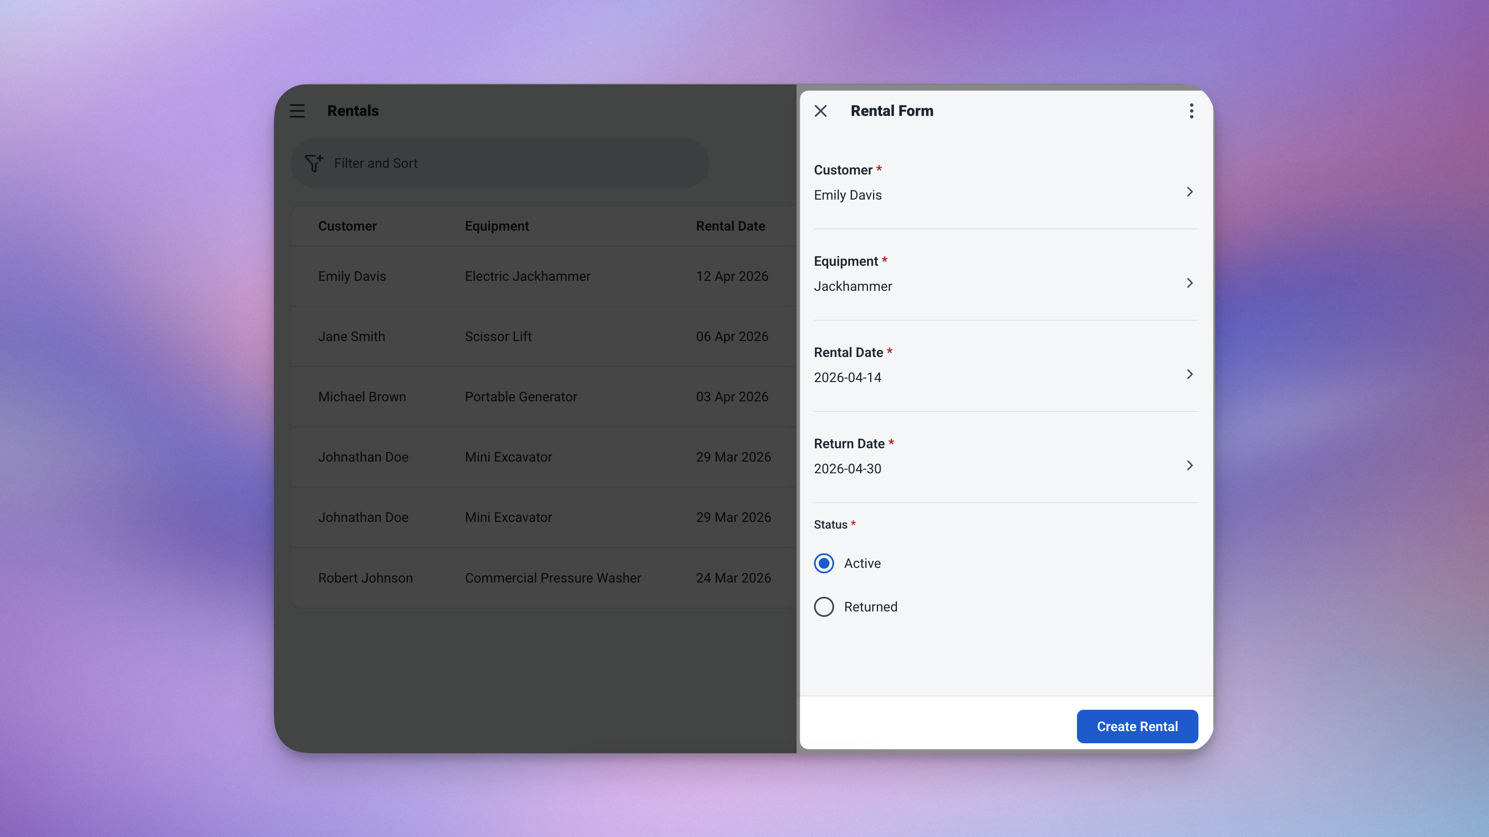The width and height of the screenshot is (1489, 837).
Task: Click the Create Rental button
Action: click(x=1136, y=726)
